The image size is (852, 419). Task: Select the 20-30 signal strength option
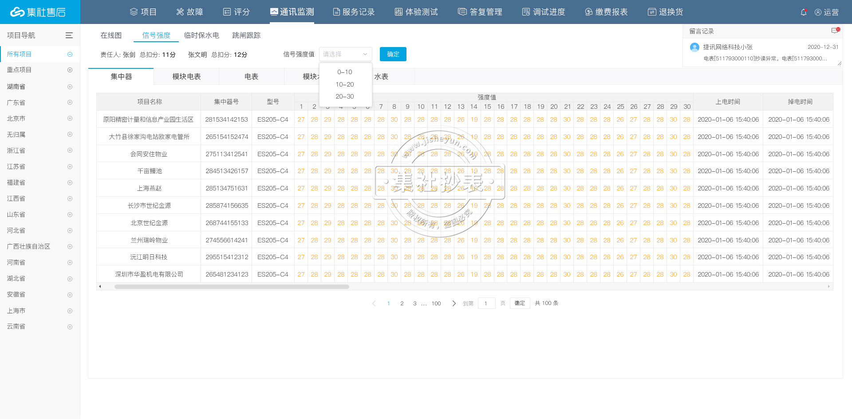pos(345,96)
